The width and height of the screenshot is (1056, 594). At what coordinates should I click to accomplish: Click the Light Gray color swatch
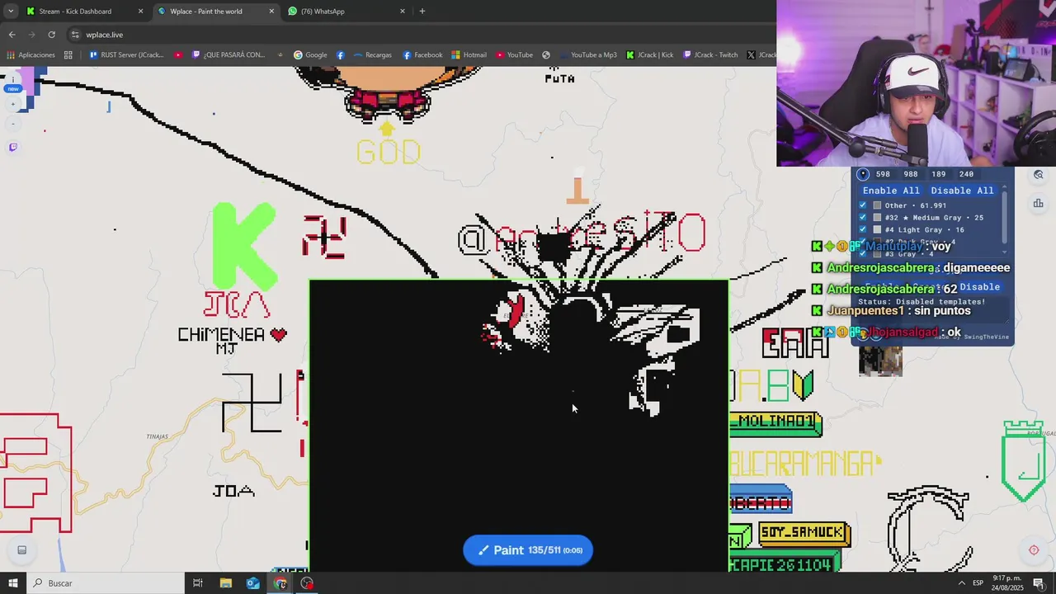877,230
